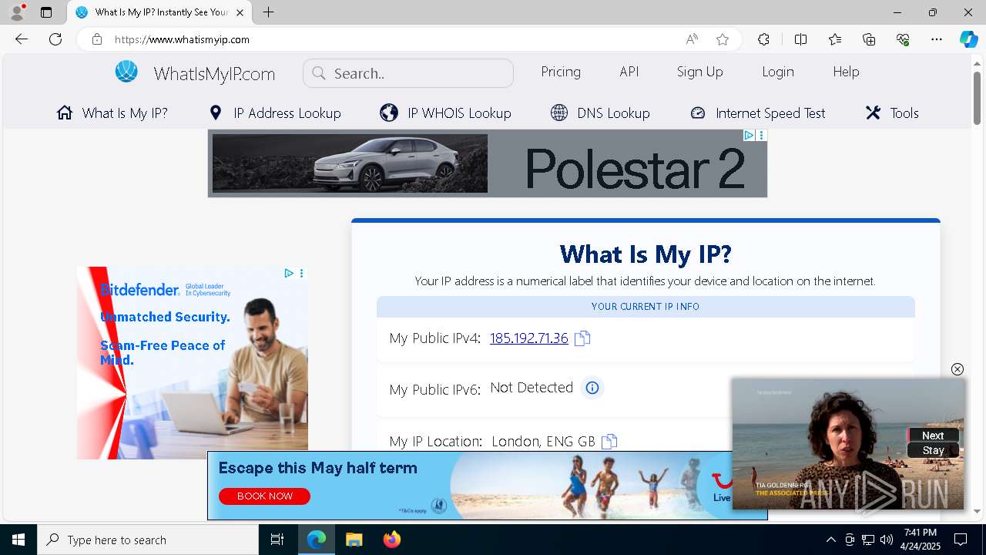986x555 pixels.
Task: Click the browser Back arrow
Action: coord(22,39)
